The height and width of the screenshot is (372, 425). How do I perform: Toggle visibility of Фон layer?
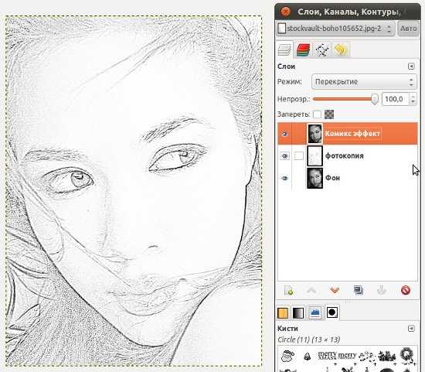pos(284,179)
